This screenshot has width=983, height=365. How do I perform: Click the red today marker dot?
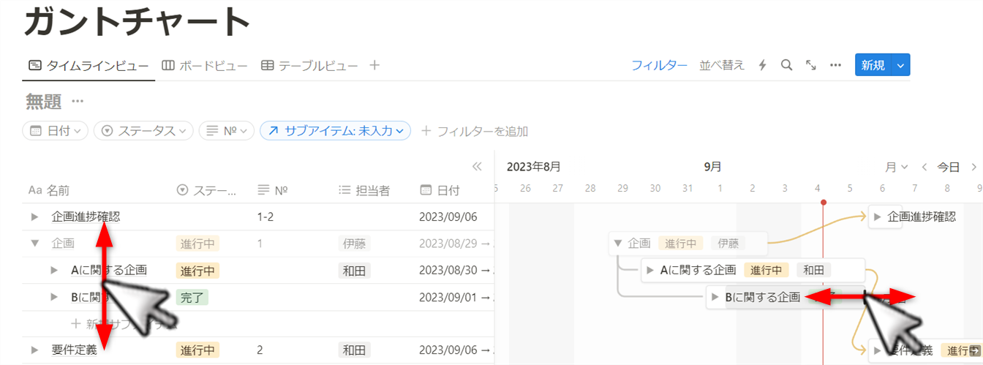(824, 202)
